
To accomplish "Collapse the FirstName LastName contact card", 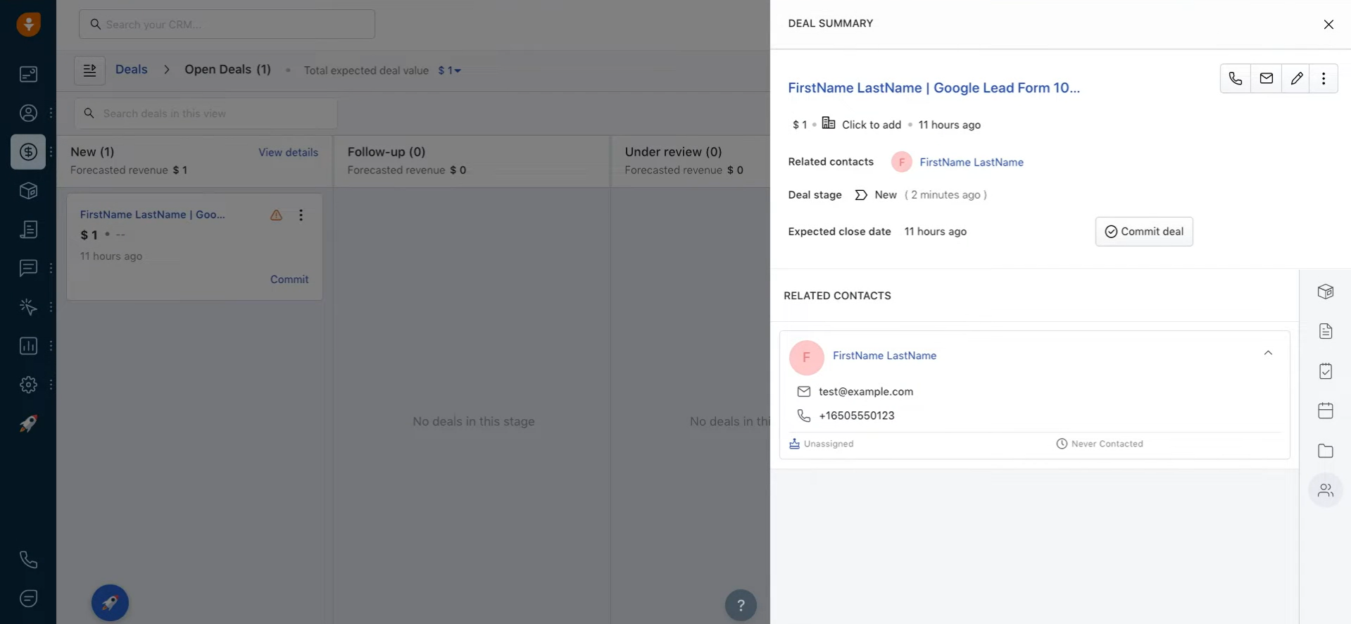I will pos(1267,353).
